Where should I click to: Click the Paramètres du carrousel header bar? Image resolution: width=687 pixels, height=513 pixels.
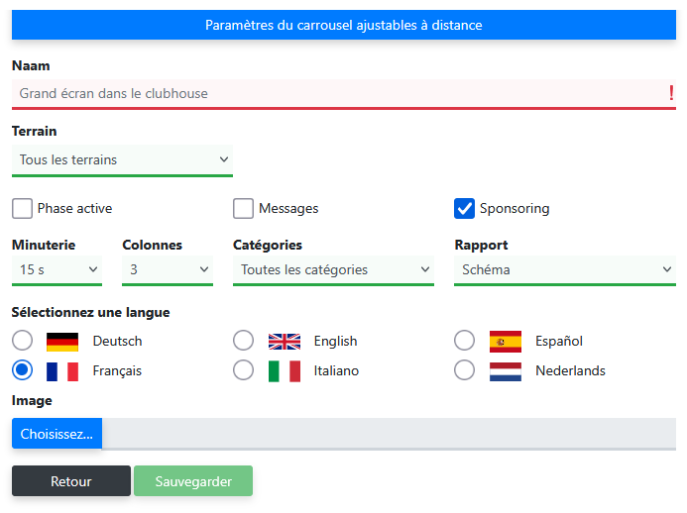[344, 25]
